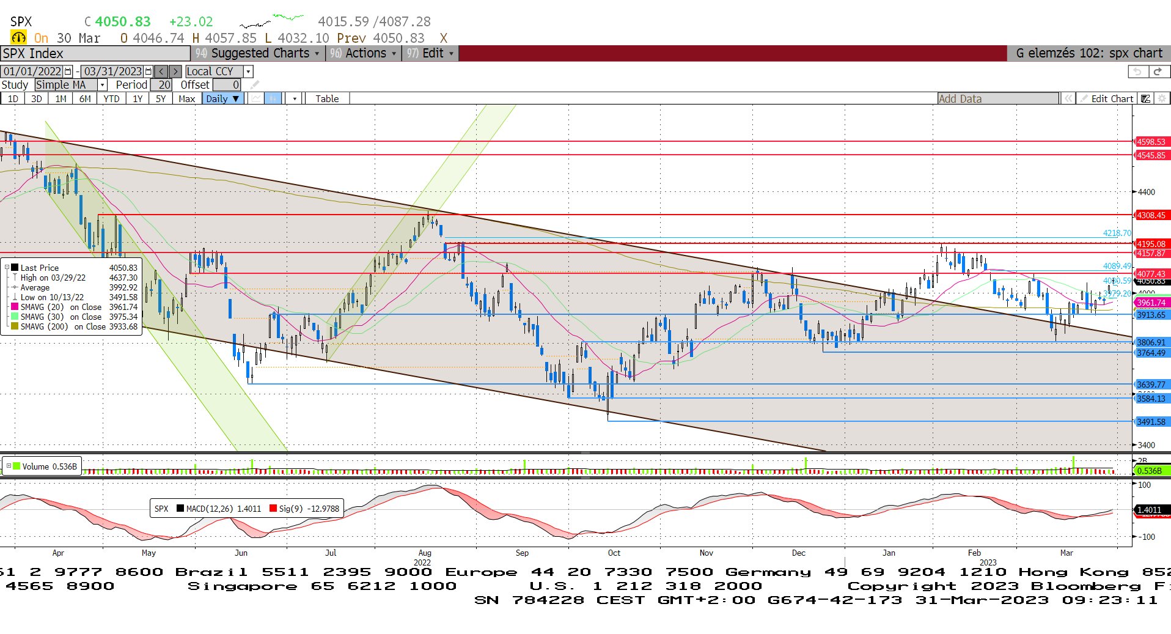Click the Volume green color swatch
The height and width of the screenshot is (634, 1171).
point(17,466)
